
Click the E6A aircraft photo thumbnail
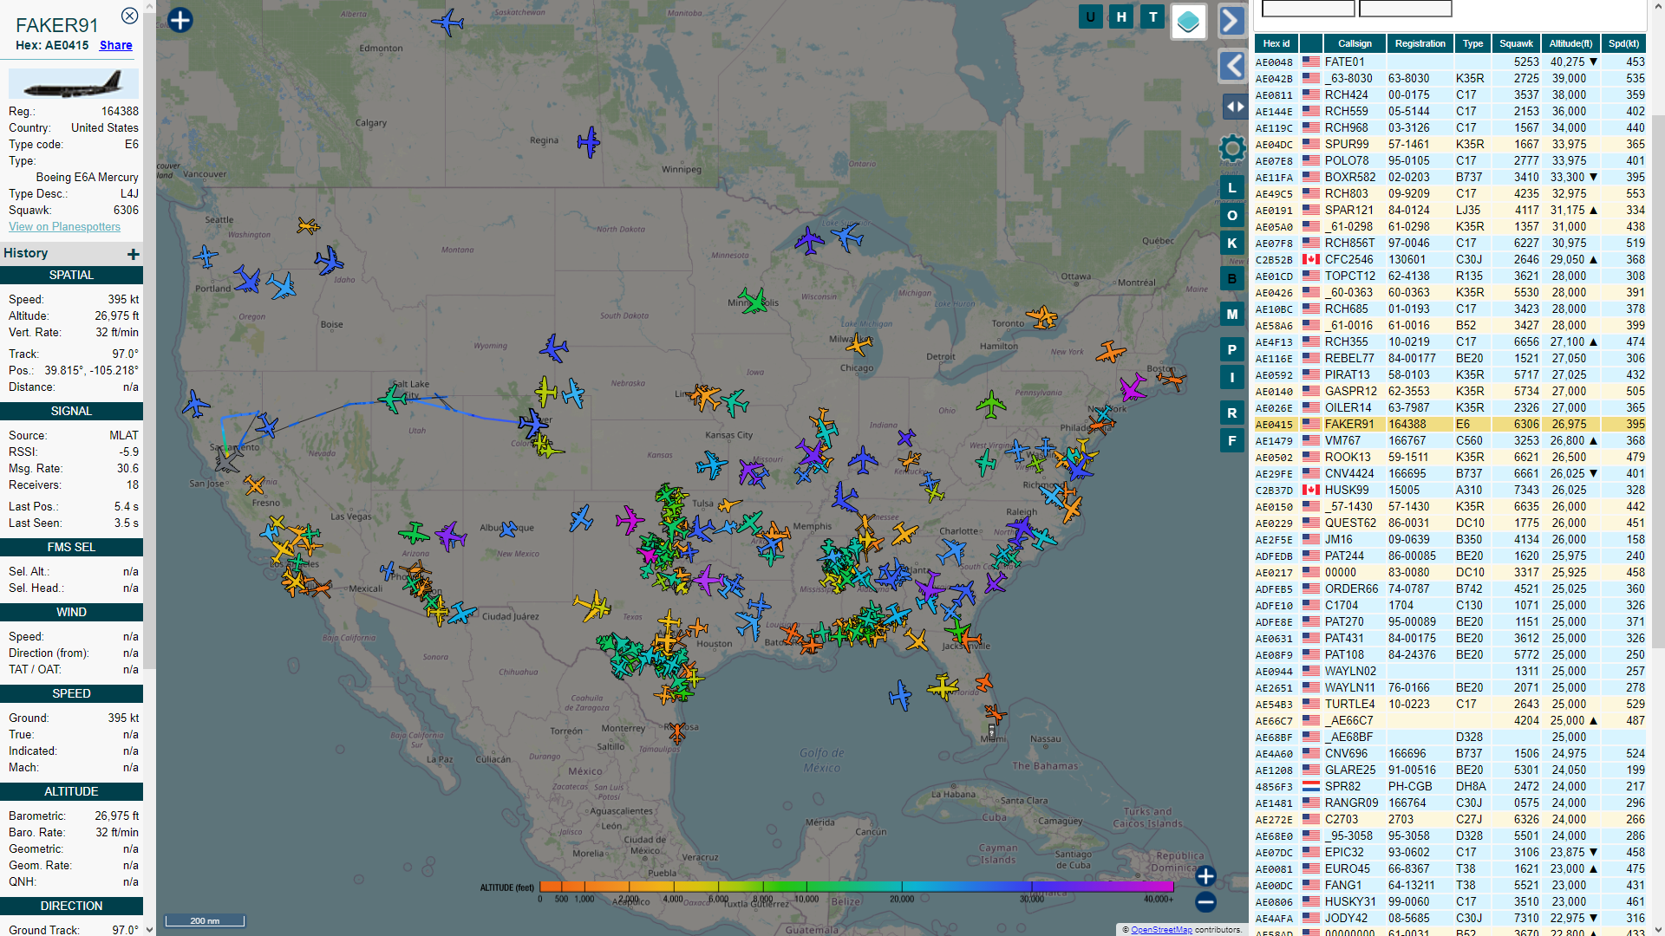[74, 84]
